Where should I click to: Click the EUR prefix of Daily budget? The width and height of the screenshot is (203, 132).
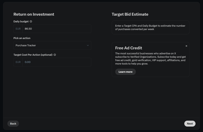(x=18, y=29)
